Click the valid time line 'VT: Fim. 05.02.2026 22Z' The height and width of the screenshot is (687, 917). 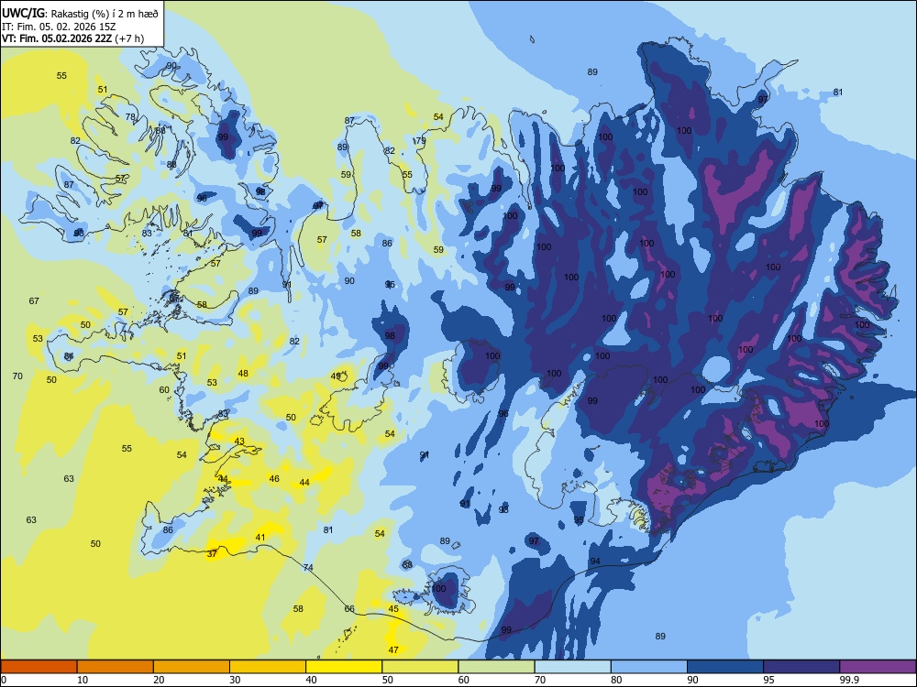click(58, 38)
